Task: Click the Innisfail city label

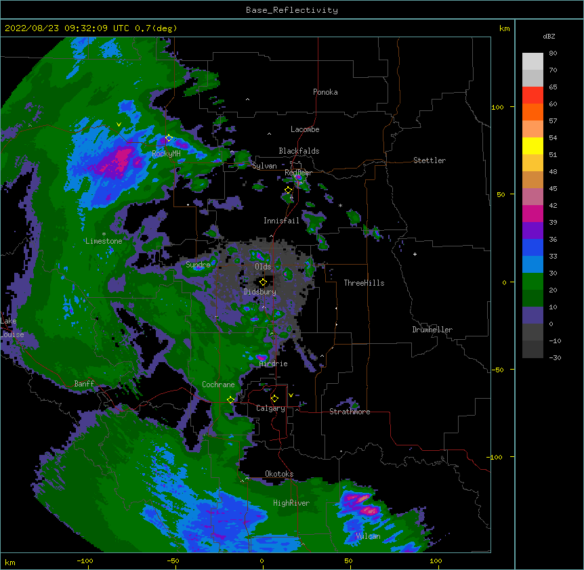Action: pyautogui.click(x=281, y=221)
